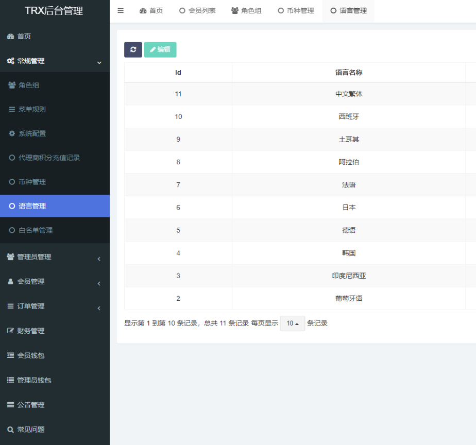The width and height of the screenshot is (476, 445).
Task: Open 常见问题 search item in sidebar
Action: click(x=31, y=430)
